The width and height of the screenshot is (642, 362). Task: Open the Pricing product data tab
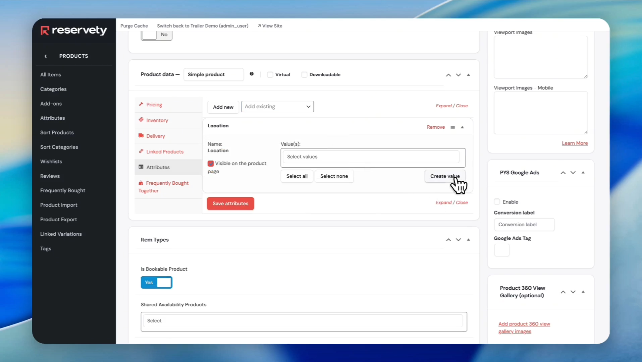(x=168, y=105)
